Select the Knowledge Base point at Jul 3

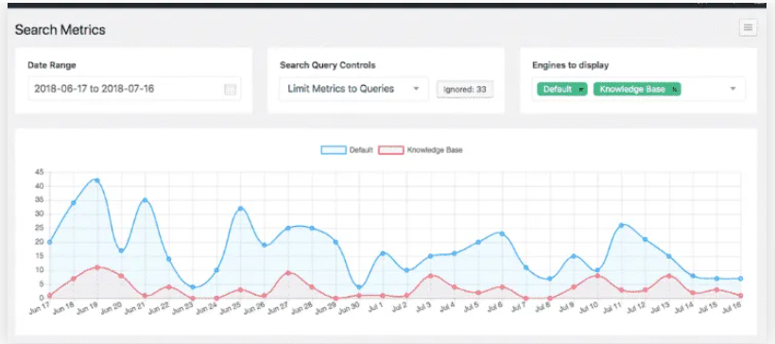coord(431,275)
